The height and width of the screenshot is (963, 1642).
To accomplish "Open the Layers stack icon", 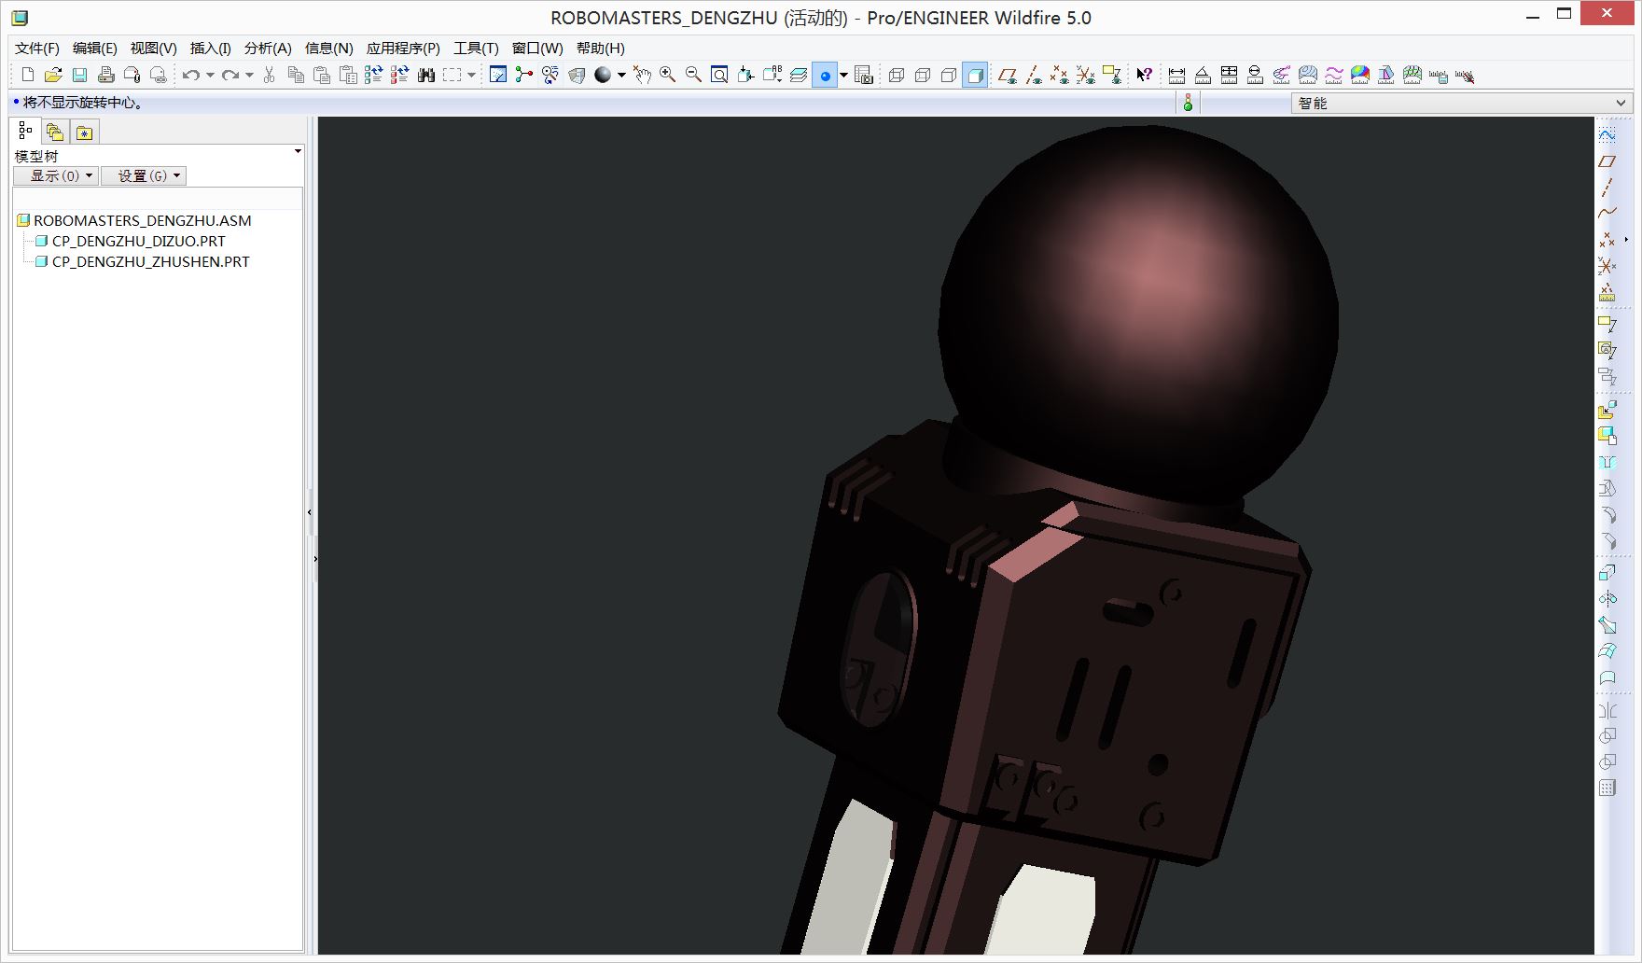I will tap(799, 75).
